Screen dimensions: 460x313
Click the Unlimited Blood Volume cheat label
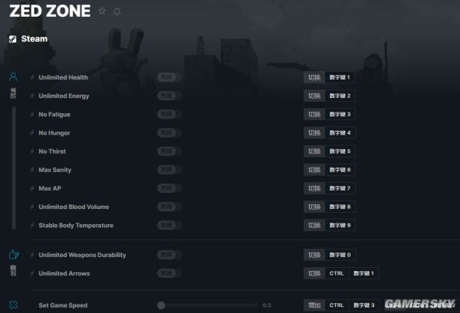pyautogui.click(x=74, y=207)
